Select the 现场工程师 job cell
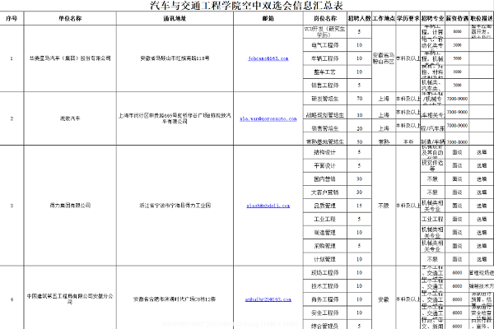This screenshot has width=494, height=329. coord(325,272)
